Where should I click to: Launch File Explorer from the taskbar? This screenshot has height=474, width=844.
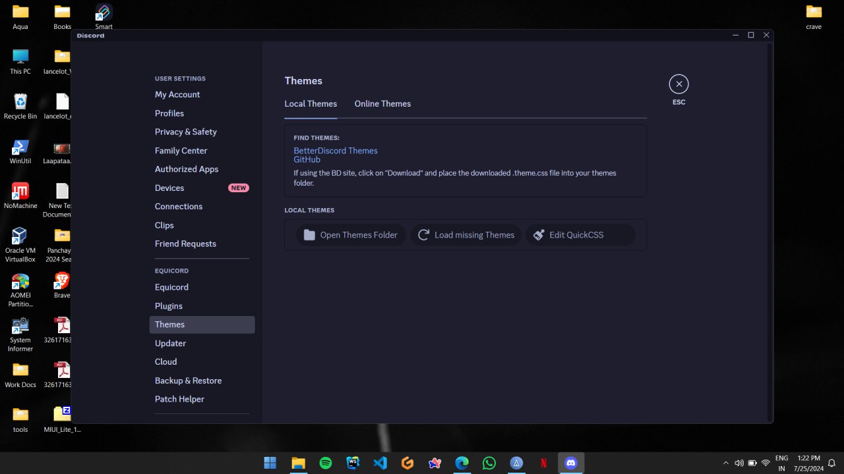pyautogui.click(x=298, y=463)
